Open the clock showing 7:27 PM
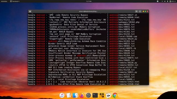 pos(89,1)
